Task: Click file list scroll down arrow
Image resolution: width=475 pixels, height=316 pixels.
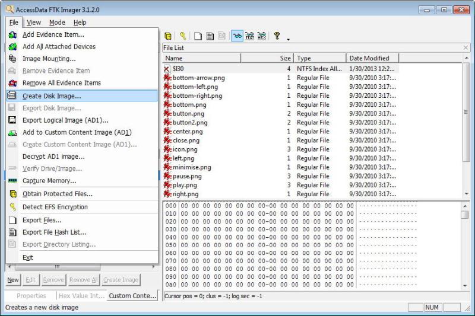Action: tap(466, 194)
